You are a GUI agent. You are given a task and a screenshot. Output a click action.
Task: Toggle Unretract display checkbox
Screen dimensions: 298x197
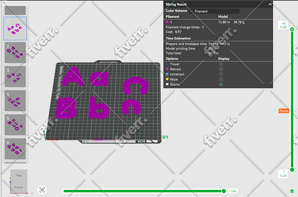tap(221, 74)
